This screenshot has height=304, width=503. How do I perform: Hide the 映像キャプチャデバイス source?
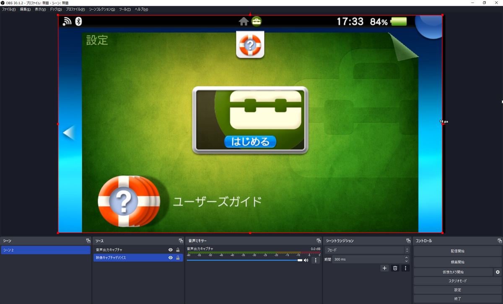coord(170,257)
